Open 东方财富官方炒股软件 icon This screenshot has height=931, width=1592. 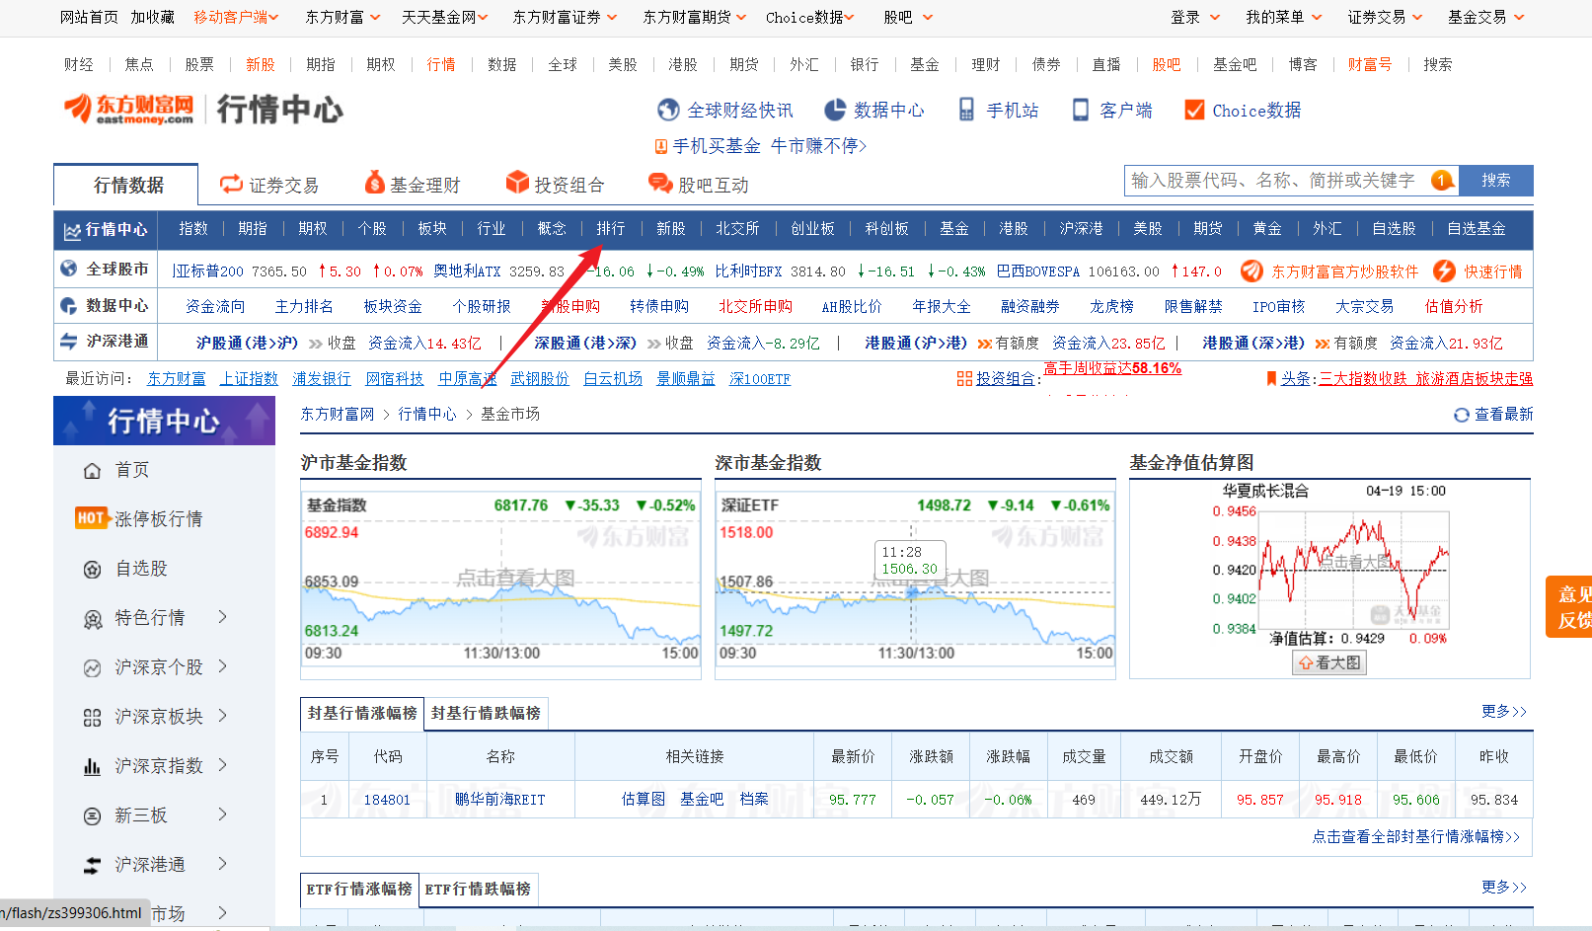click(1251, 271)
